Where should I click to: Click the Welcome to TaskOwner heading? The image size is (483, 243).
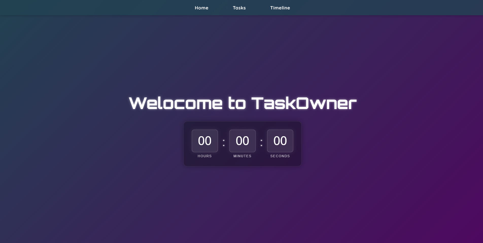tap(243, 103)
